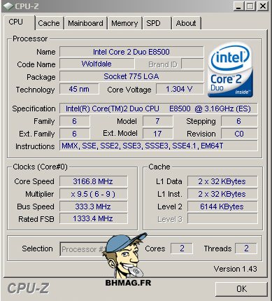The image size is (272, 301).
Task: Click the CPU-Z title bar app icon
Action: pyautogui.click(x=8, y=6)
